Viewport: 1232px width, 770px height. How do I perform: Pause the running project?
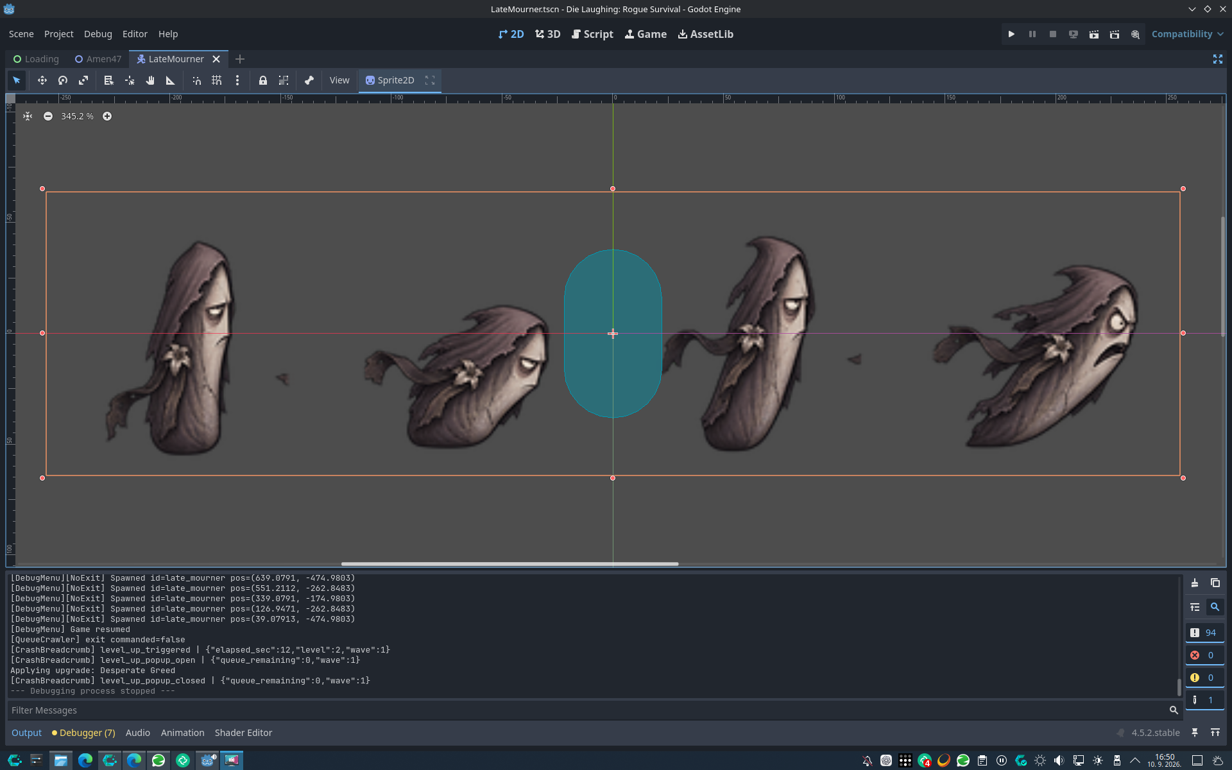[x=1032, y=34]
